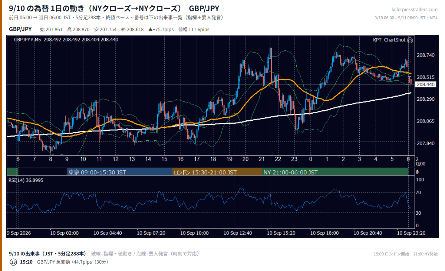This screenshot has width=445, height=271.
Task: Click hour 21 on the chart hour axis
Action: coord(262,159)
